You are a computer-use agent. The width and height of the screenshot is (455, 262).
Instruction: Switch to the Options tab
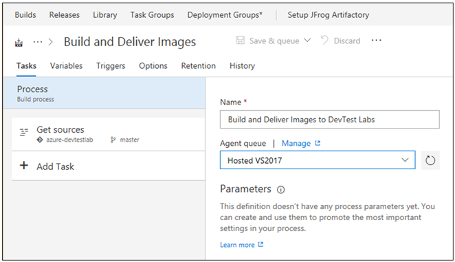[x=153, y=65]
